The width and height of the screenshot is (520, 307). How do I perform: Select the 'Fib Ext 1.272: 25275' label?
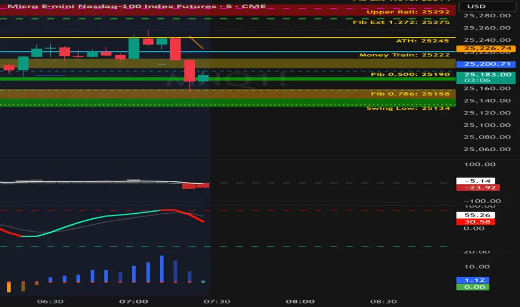tap(401, 22)
